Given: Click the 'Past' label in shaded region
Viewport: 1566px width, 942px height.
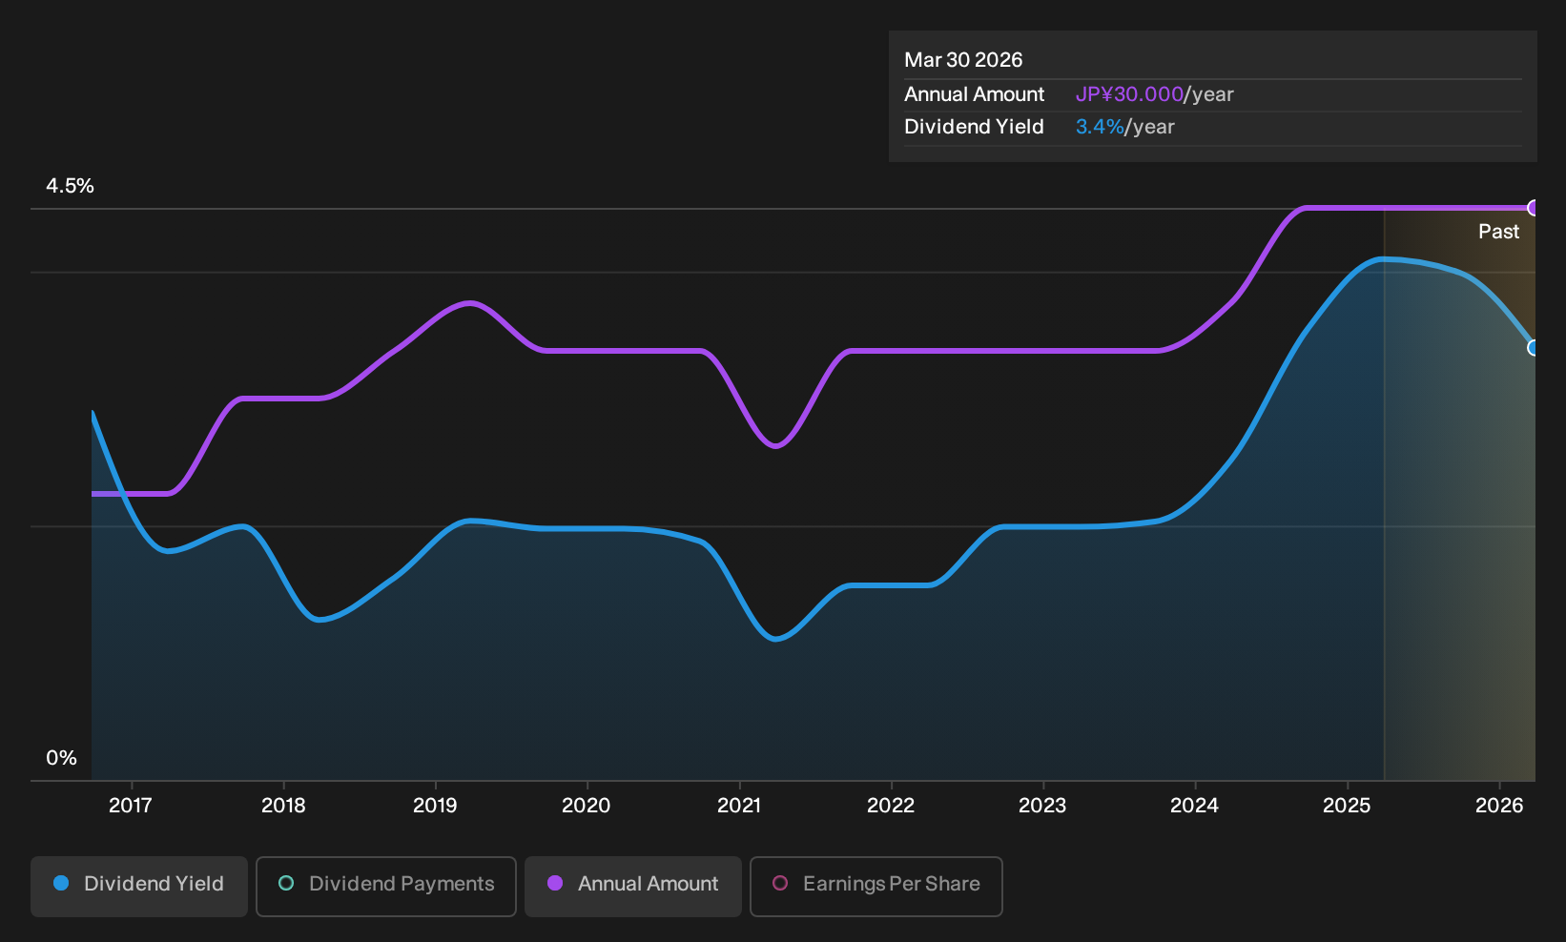Looking at the screenshot, I should click(x=1498, y=232).
